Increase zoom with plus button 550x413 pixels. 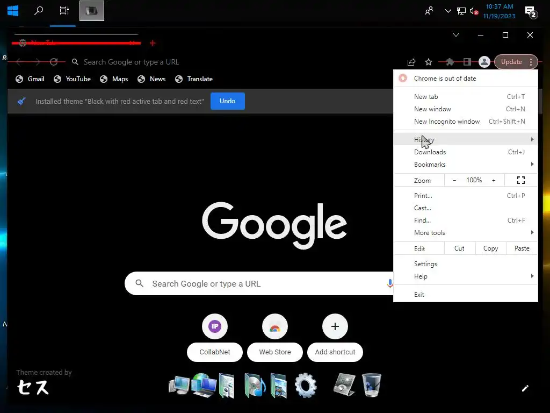(x=494, y=180)
